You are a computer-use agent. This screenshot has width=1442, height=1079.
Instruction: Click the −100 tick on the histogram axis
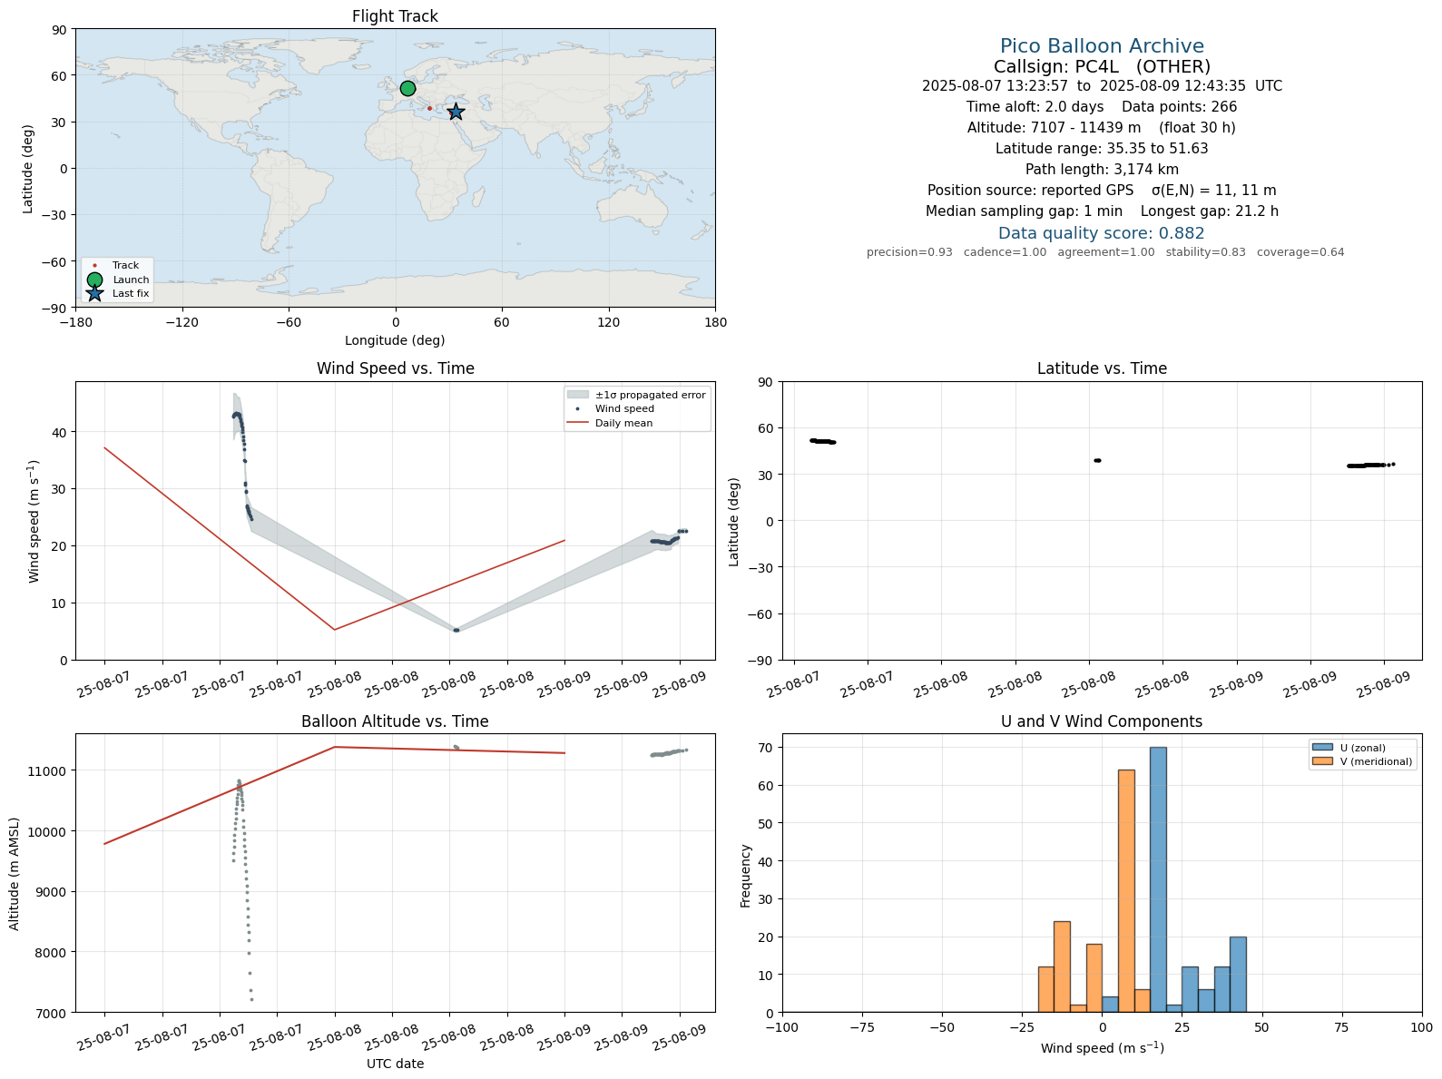coord(782,1027)
